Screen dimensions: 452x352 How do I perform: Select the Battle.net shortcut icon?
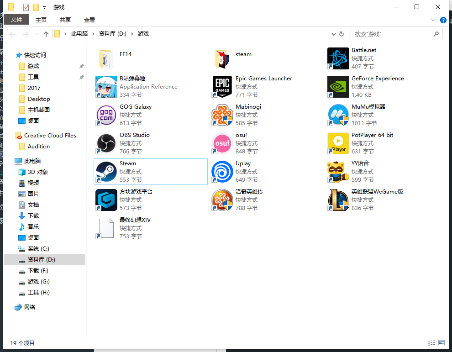click(x=338, y=58)
